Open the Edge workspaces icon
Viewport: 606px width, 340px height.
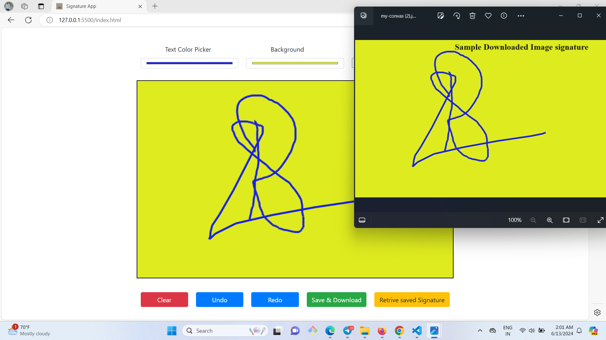point(25,6)
